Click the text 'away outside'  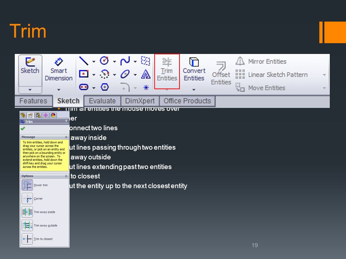(90, 157)
